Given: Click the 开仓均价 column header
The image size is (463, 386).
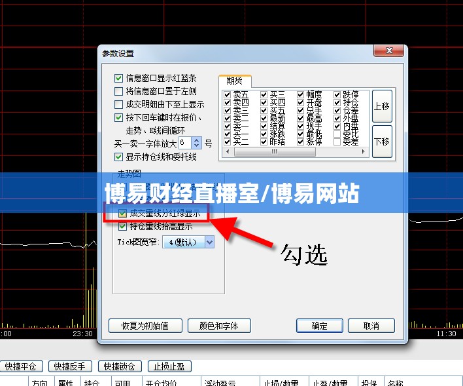Looking at the screenshot, I should (171, 383).
